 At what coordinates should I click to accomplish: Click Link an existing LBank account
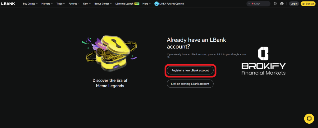tap(190, 84)
